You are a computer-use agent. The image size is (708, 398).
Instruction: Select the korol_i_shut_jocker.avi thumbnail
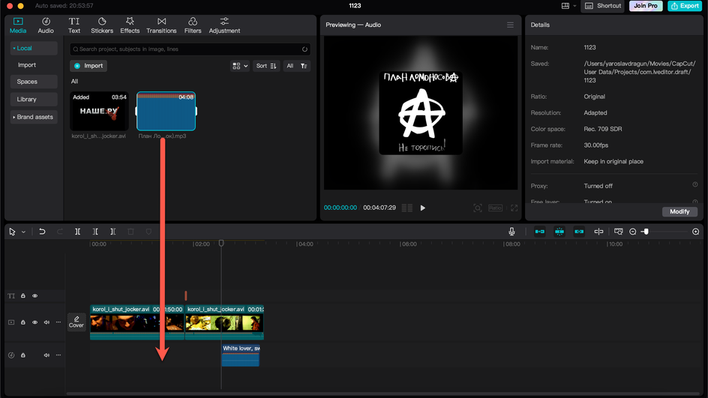(99, 112)
